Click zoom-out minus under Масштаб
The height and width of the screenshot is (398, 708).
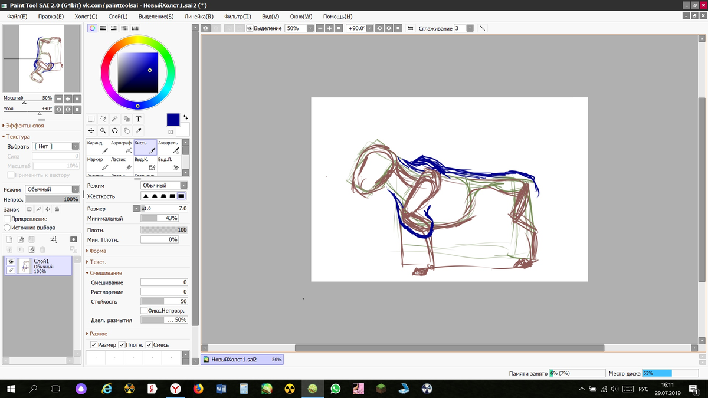(x=58, y=99)
